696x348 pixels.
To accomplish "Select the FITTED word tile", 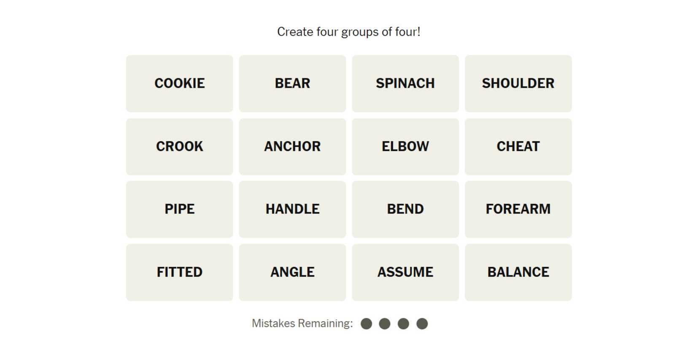I will coord(179,272).
